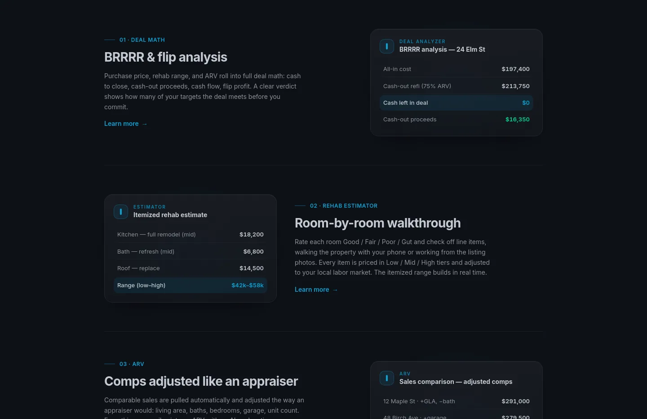Click the "02 · REHAB ESTIMATOR" section label
647x419 pixels.
pos(344,206)
